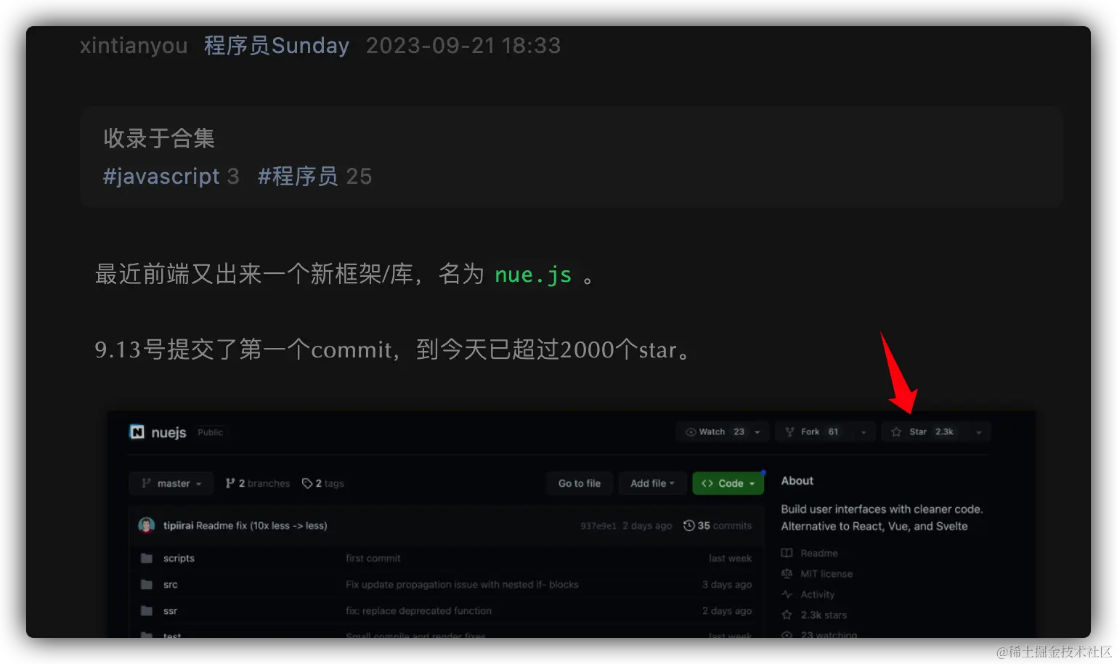Viewport: 1117px width, 664px height.
Task: Click the star icon beside 2.3k stars
Action: point(787,615)
